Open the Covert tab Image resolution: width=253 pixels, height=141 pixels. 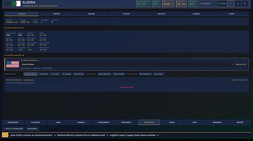tap(231, 14)
